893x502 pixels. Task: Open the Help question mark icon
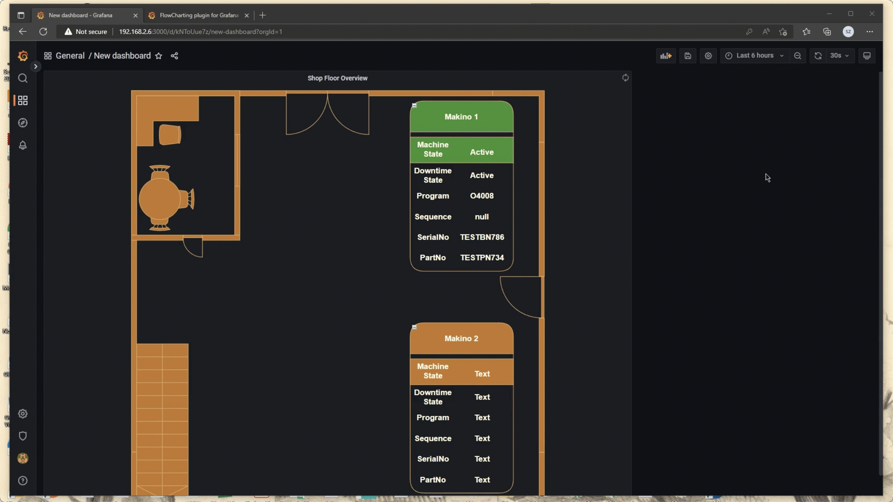tap(23, 481)
